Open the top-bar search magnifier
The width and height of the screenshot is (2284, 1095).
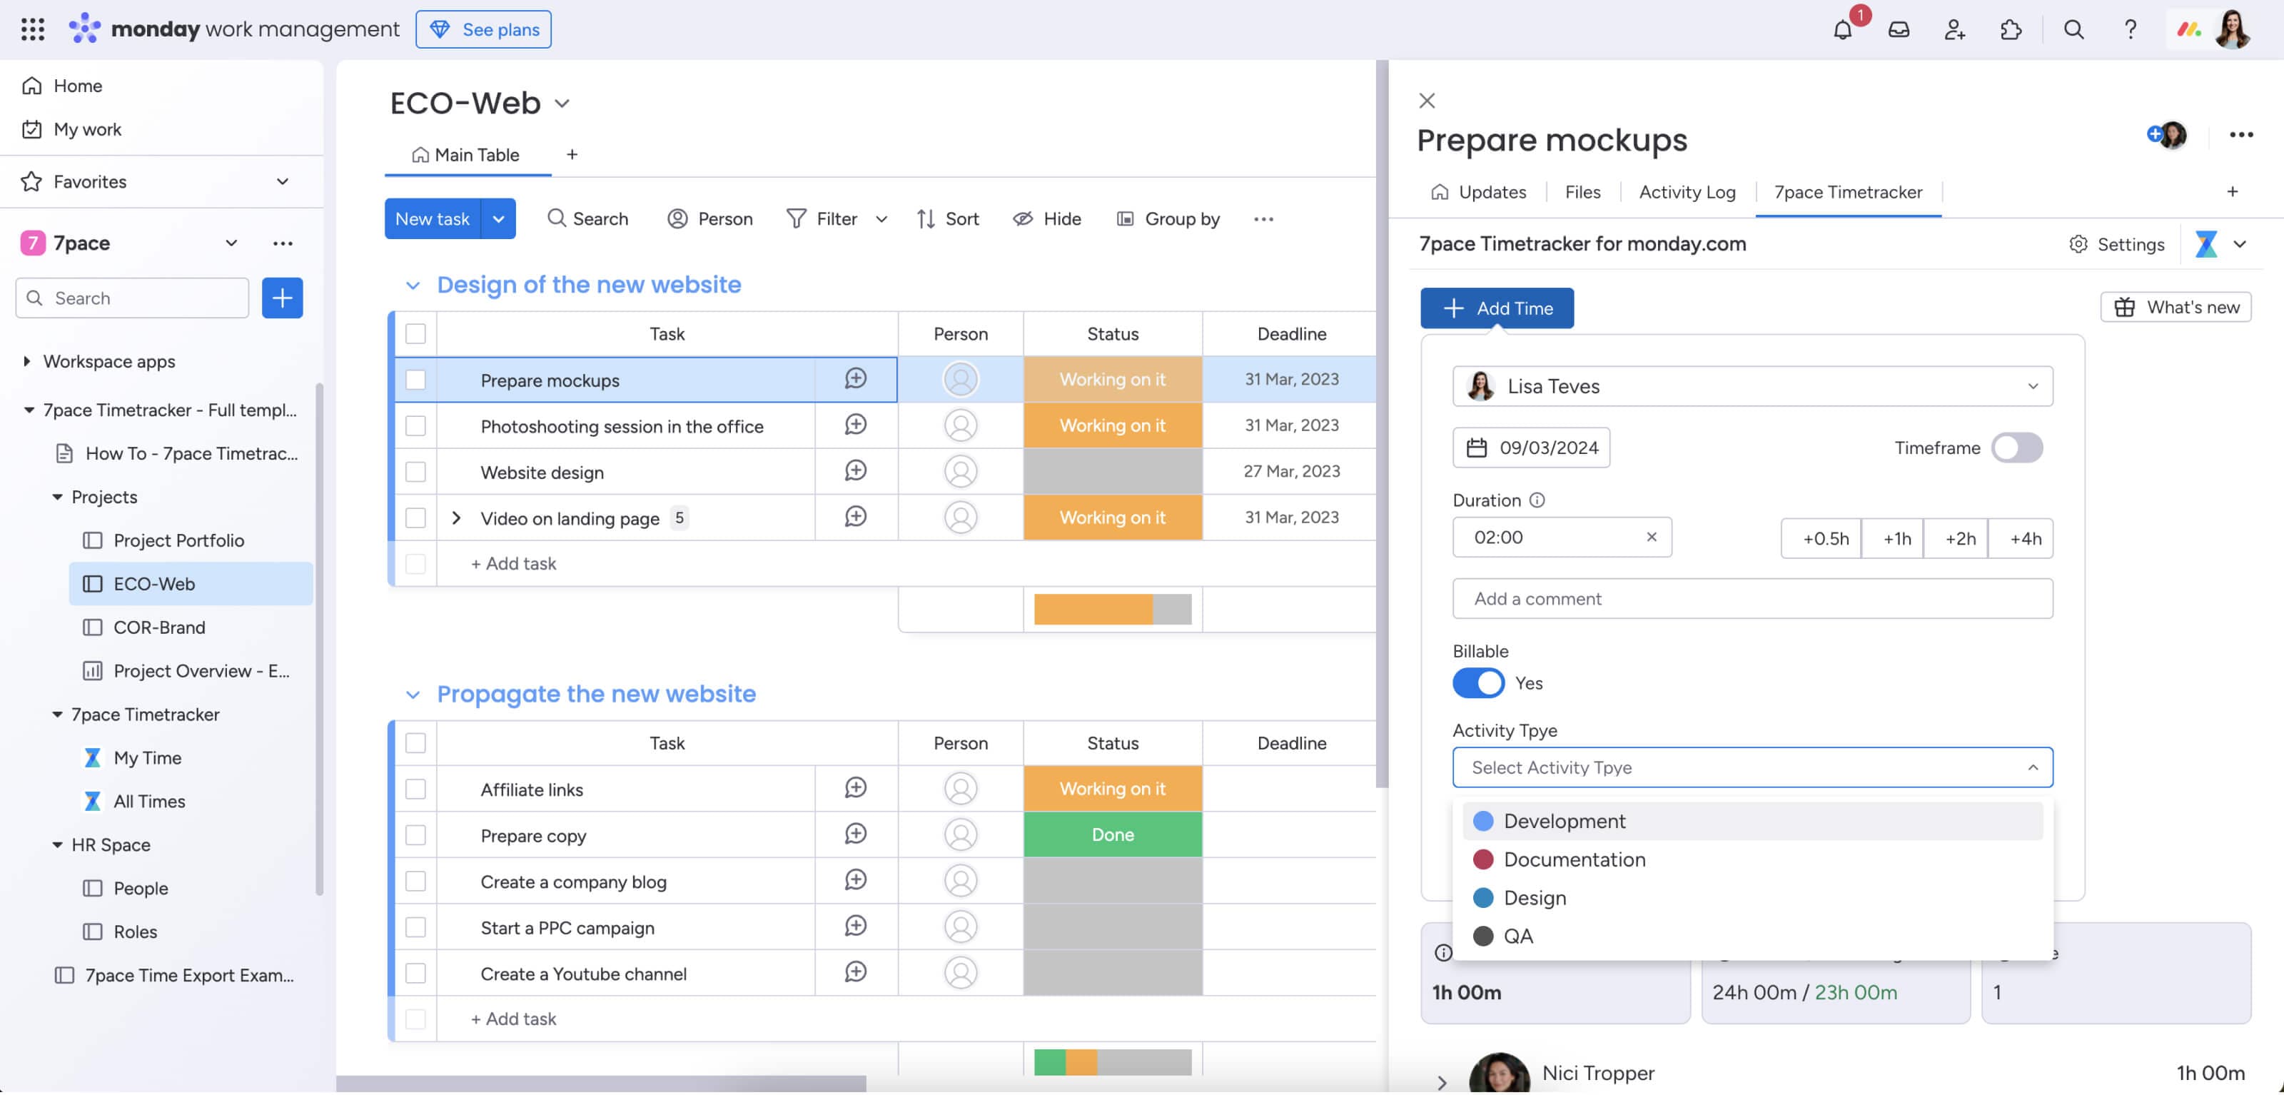tap(2073, 29)
